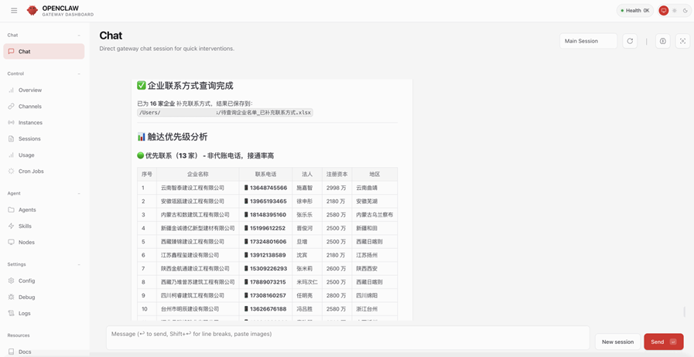Click the saved xlsx file path
This screenshot has height=357, width=694.
[225, 113]
